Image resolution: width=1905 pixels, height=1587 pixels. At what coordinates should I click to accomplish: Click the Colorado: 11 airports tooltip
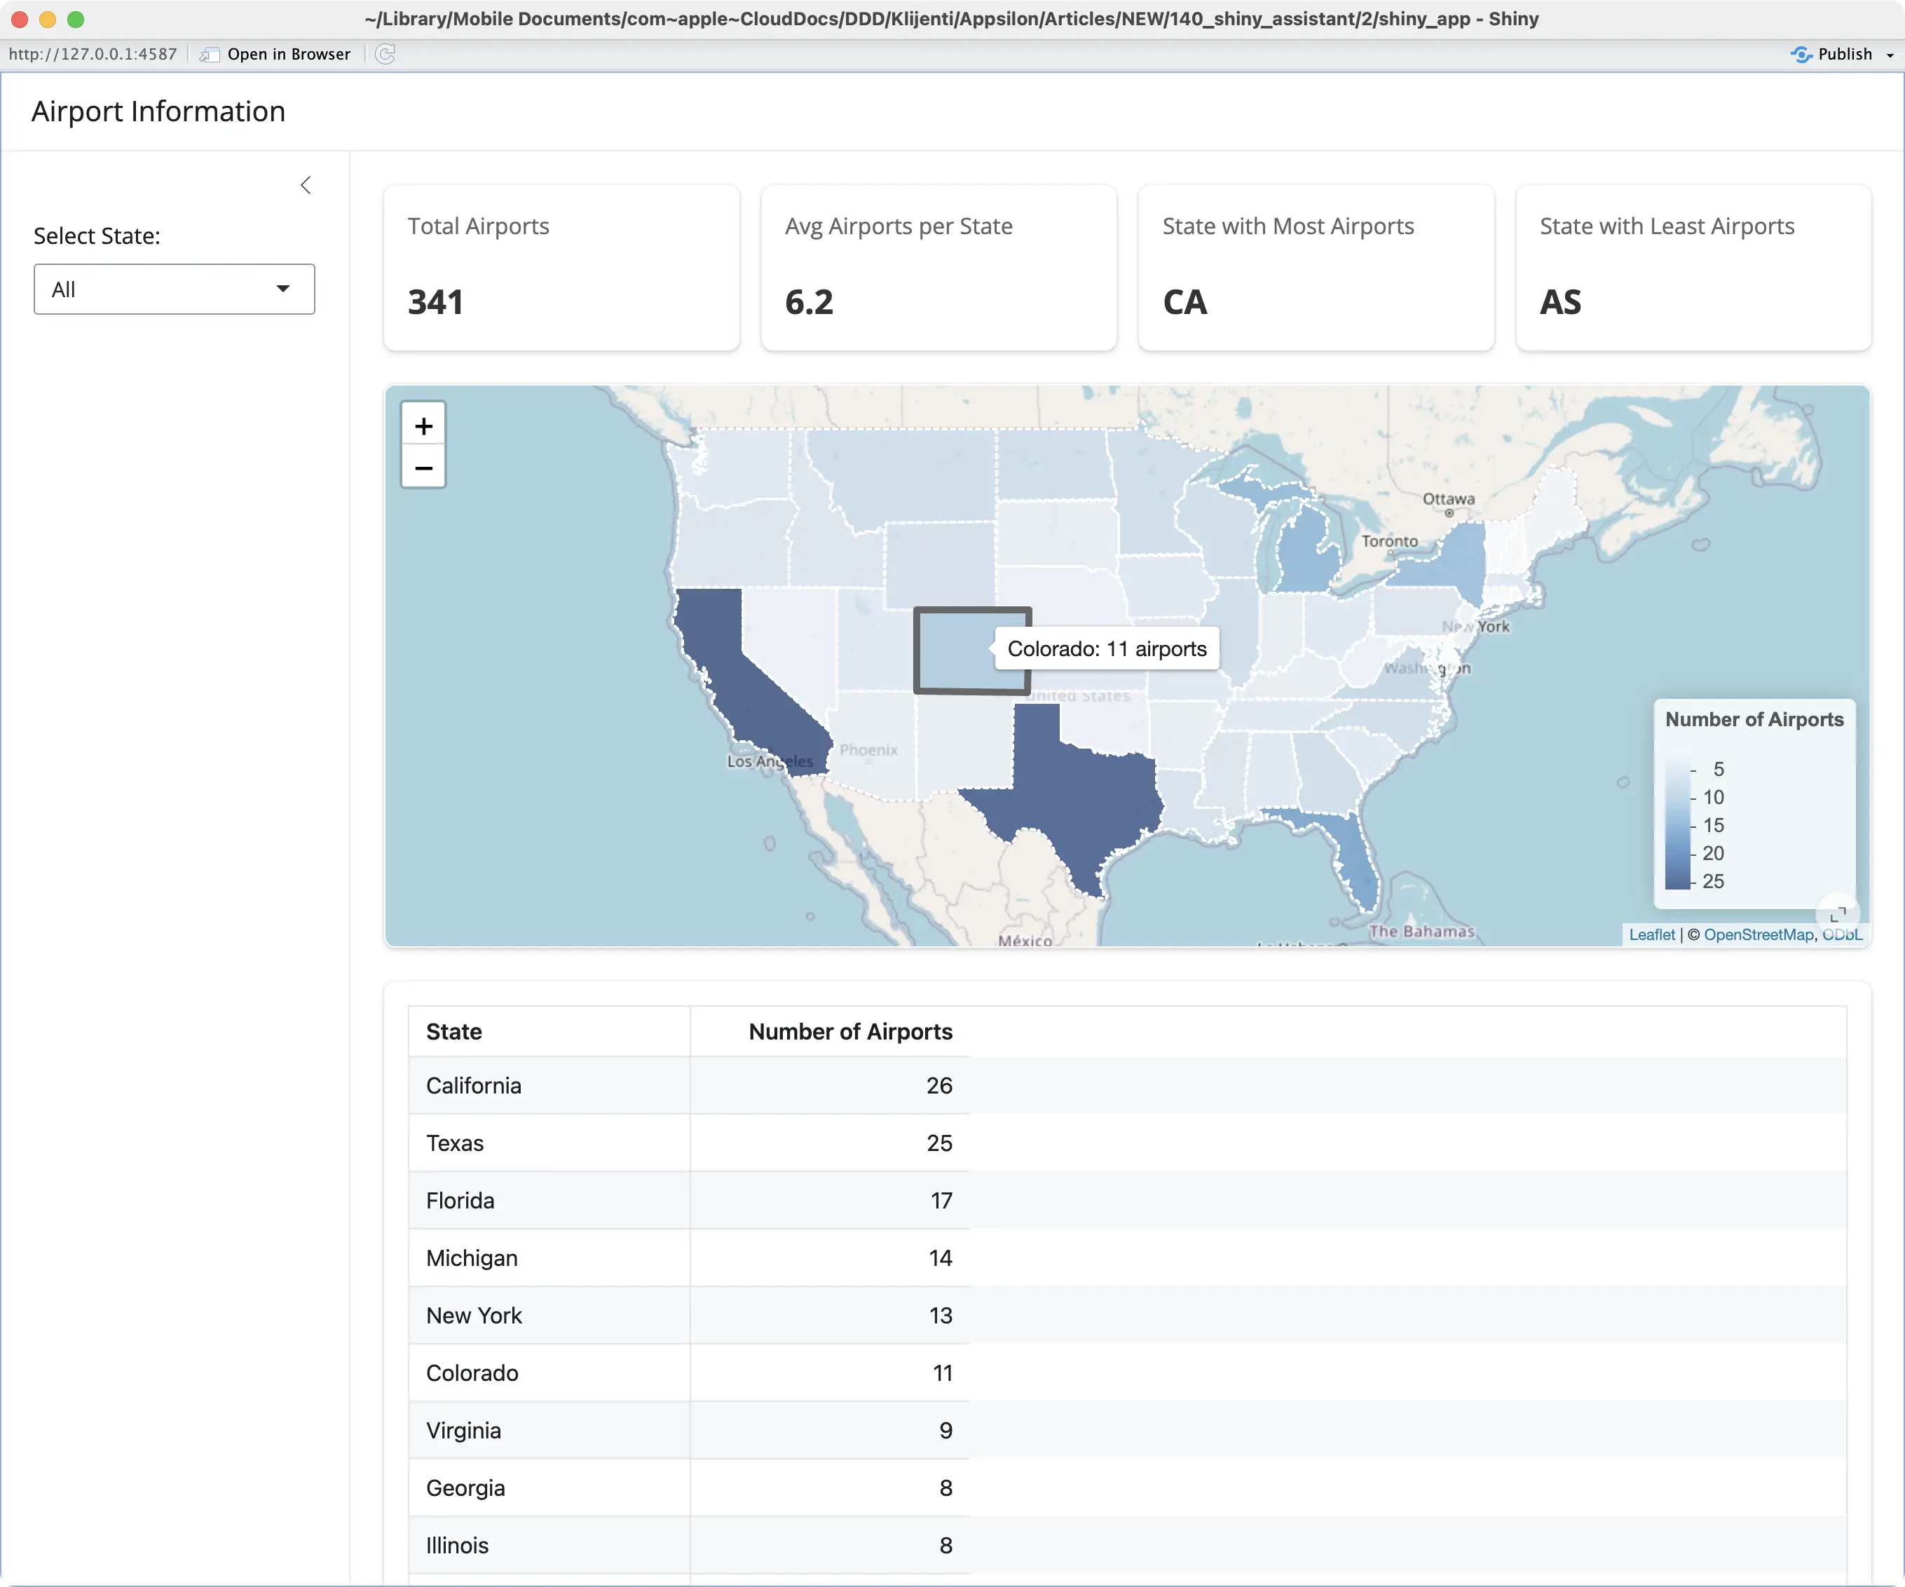point(1107,649)
